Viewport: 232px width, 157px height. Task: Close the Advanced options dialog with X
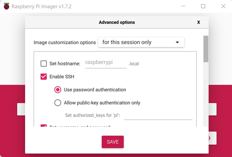point(198,22)
